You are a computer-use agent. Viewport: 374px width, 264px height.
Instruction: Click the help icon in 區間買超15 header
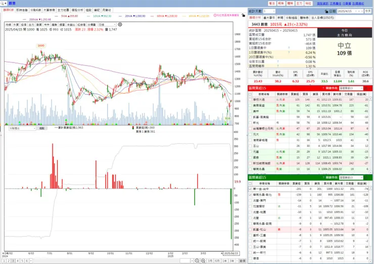323,88
